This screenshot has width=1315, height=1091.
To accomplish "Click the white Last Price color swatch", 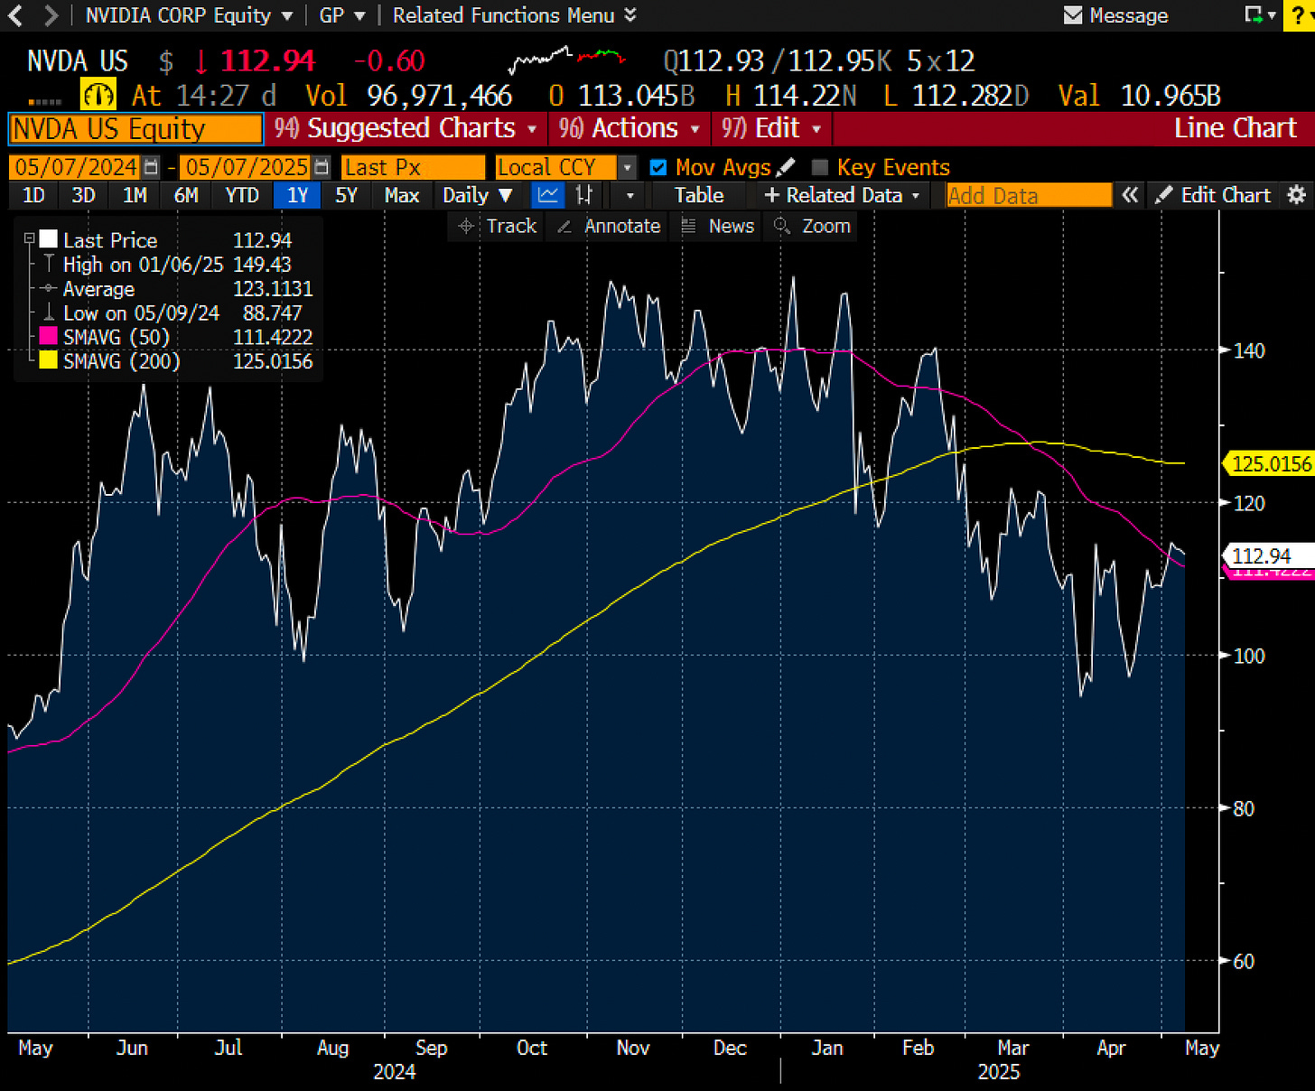I will tap(48, 238).
